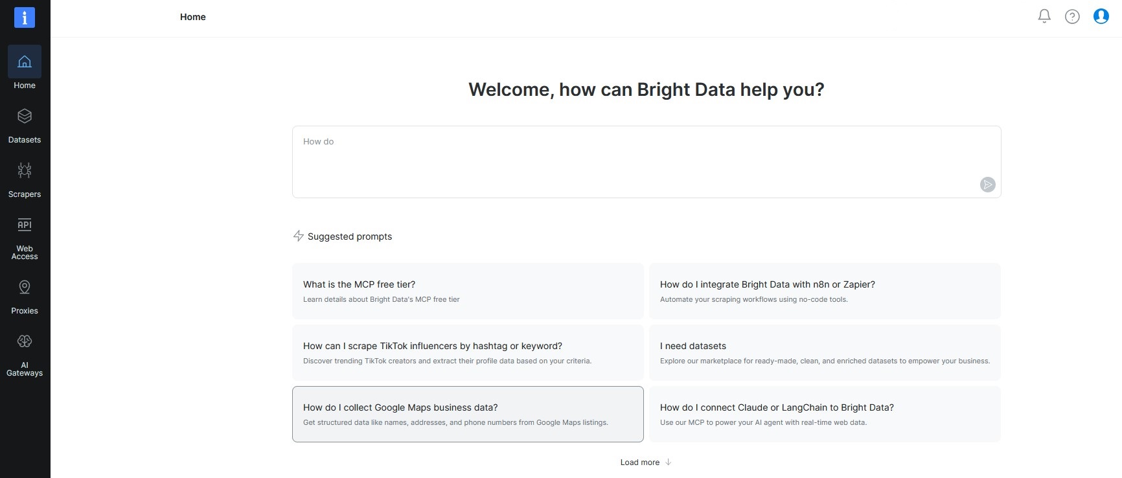This screenshot has height=478, width=1122.
Task: Select the Google Maps business data prompt
Action: 468,414
